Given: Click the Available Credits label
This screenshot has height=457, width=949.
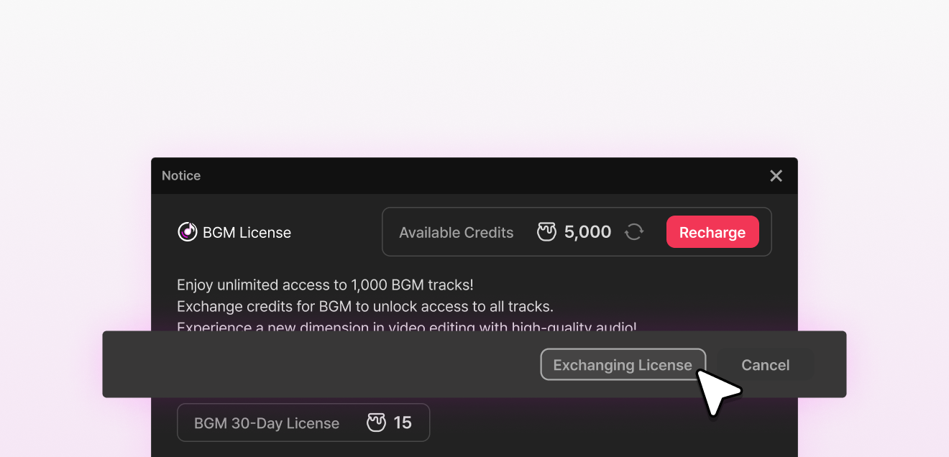Looking at the screenshot, I should tap(456, 233).
